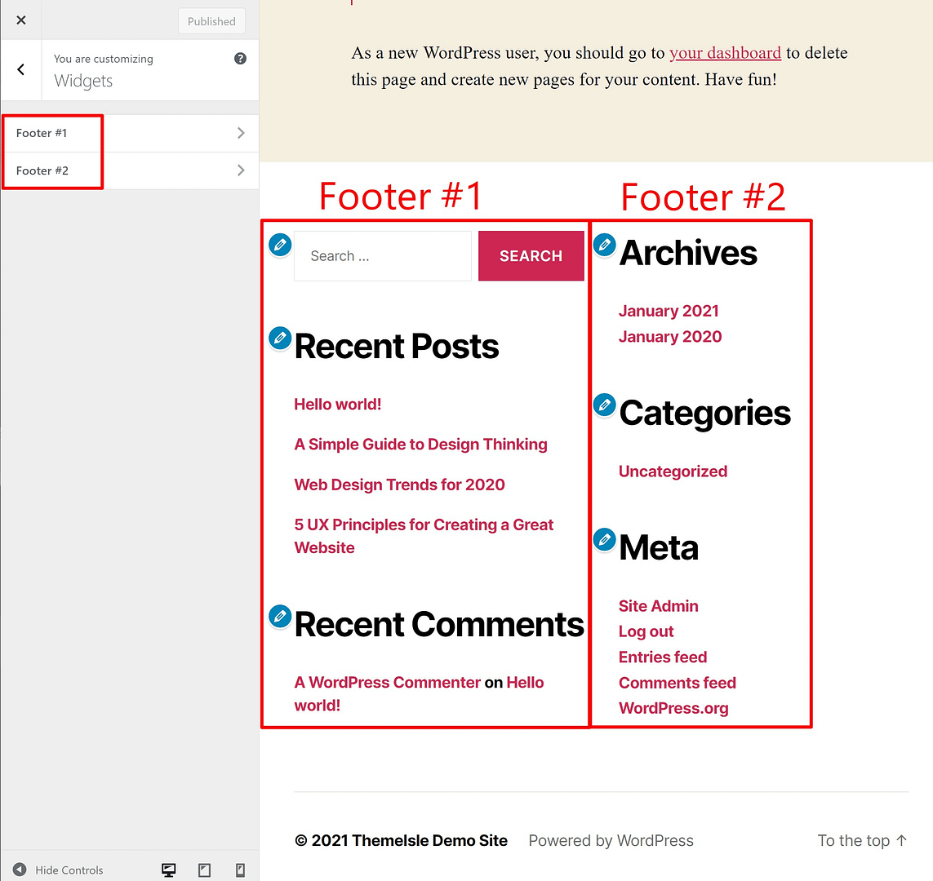The width and height of the screenshot is (933, 881).
Task: Go back using the left arrow above Widgets
Action: [20, 69]
